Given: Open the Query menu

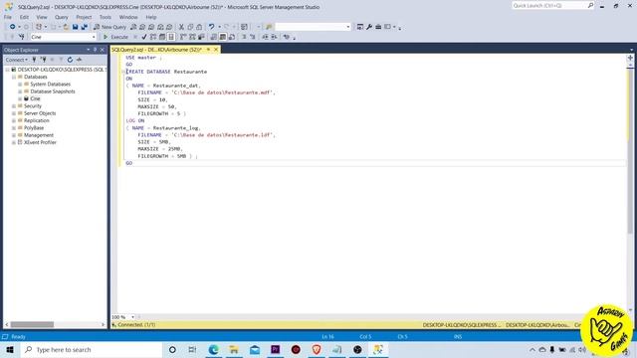Looking at the screenshot, I should click(62, 17).
